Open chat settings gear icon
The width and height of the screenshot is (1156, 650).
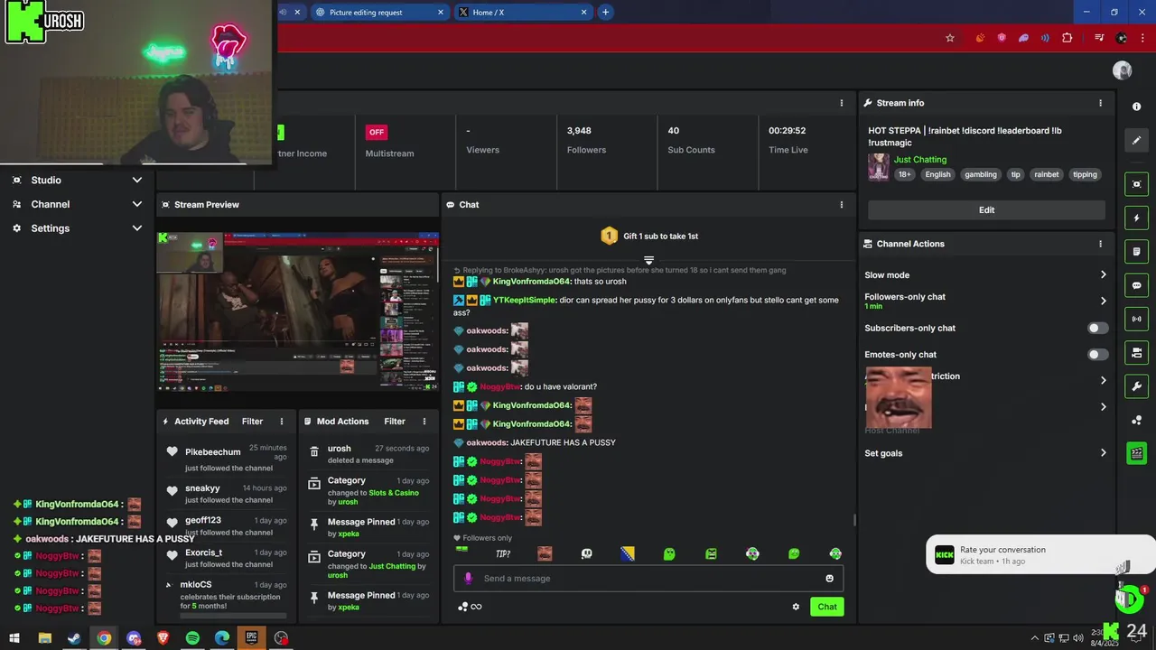796,607
